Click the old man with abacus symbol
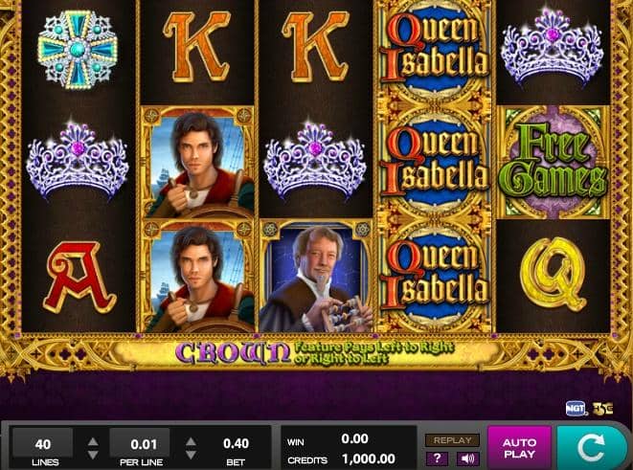 [x=316, y=276]
